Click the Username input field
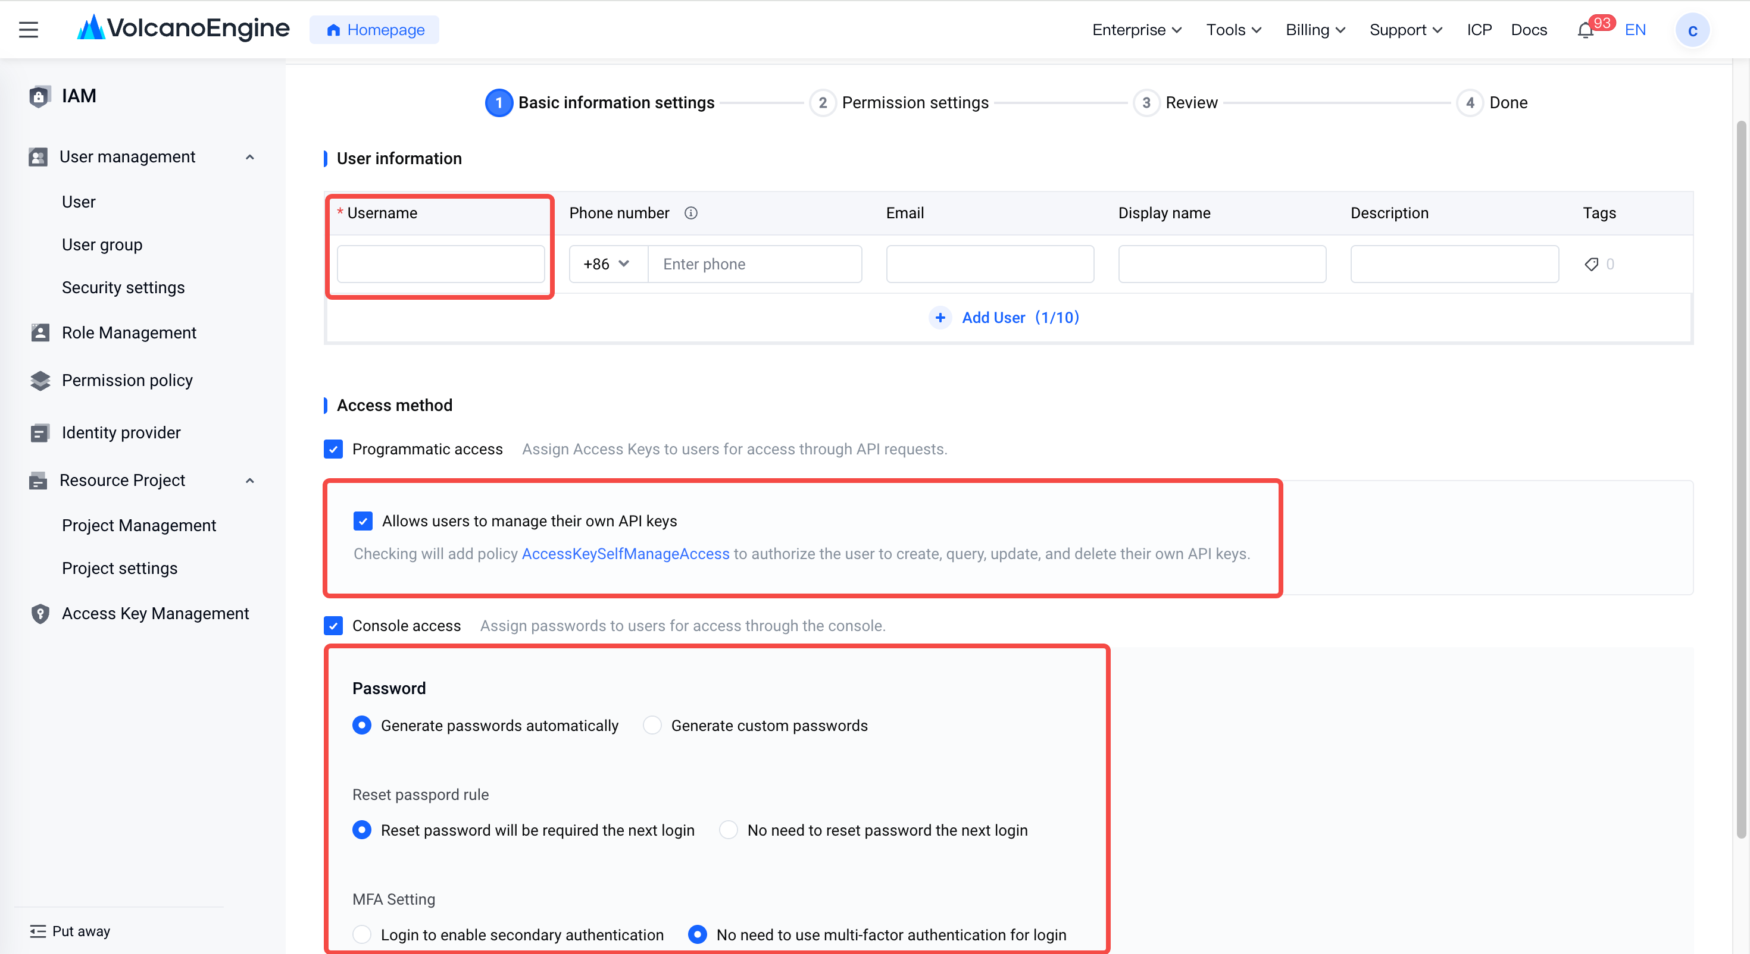Image resolution: width=1750 pixels, height=954 pixels. [x=440, y=264]
